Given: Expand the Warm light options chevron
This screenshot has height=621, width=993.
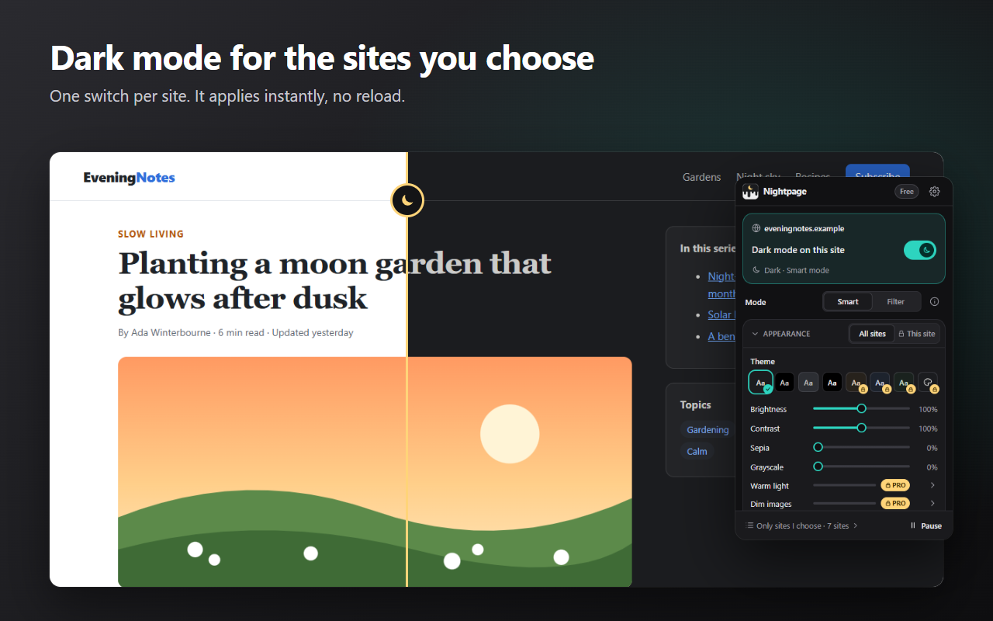Looking at the screenshot, I should click(932, 485).
